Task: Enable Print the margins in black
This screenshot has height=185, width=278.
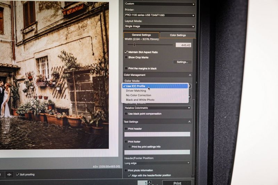Action: (126, 68)
